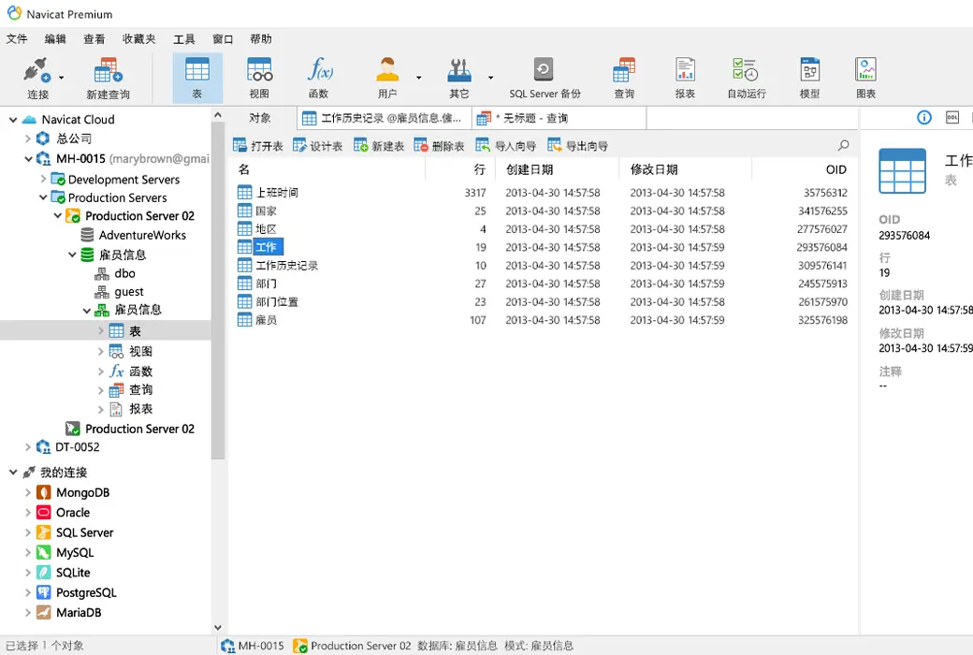973x655 pixels.
Task: Open SQL Server 备份 toolbar icon
Action: [545, 79]
